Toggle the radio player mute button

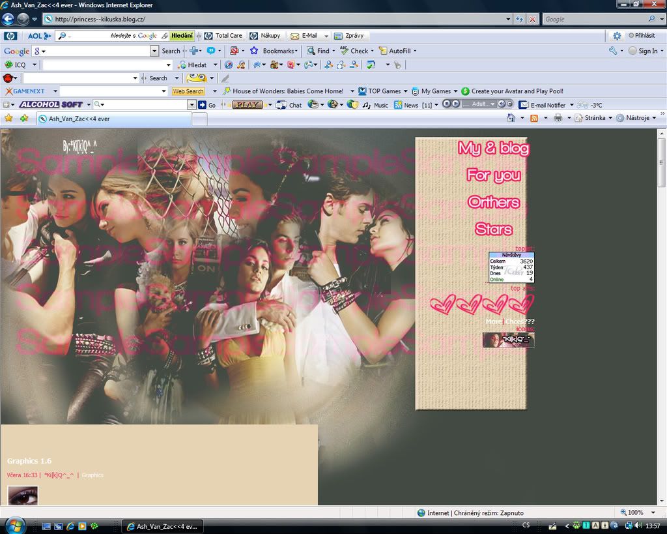[x=502, y=104]
